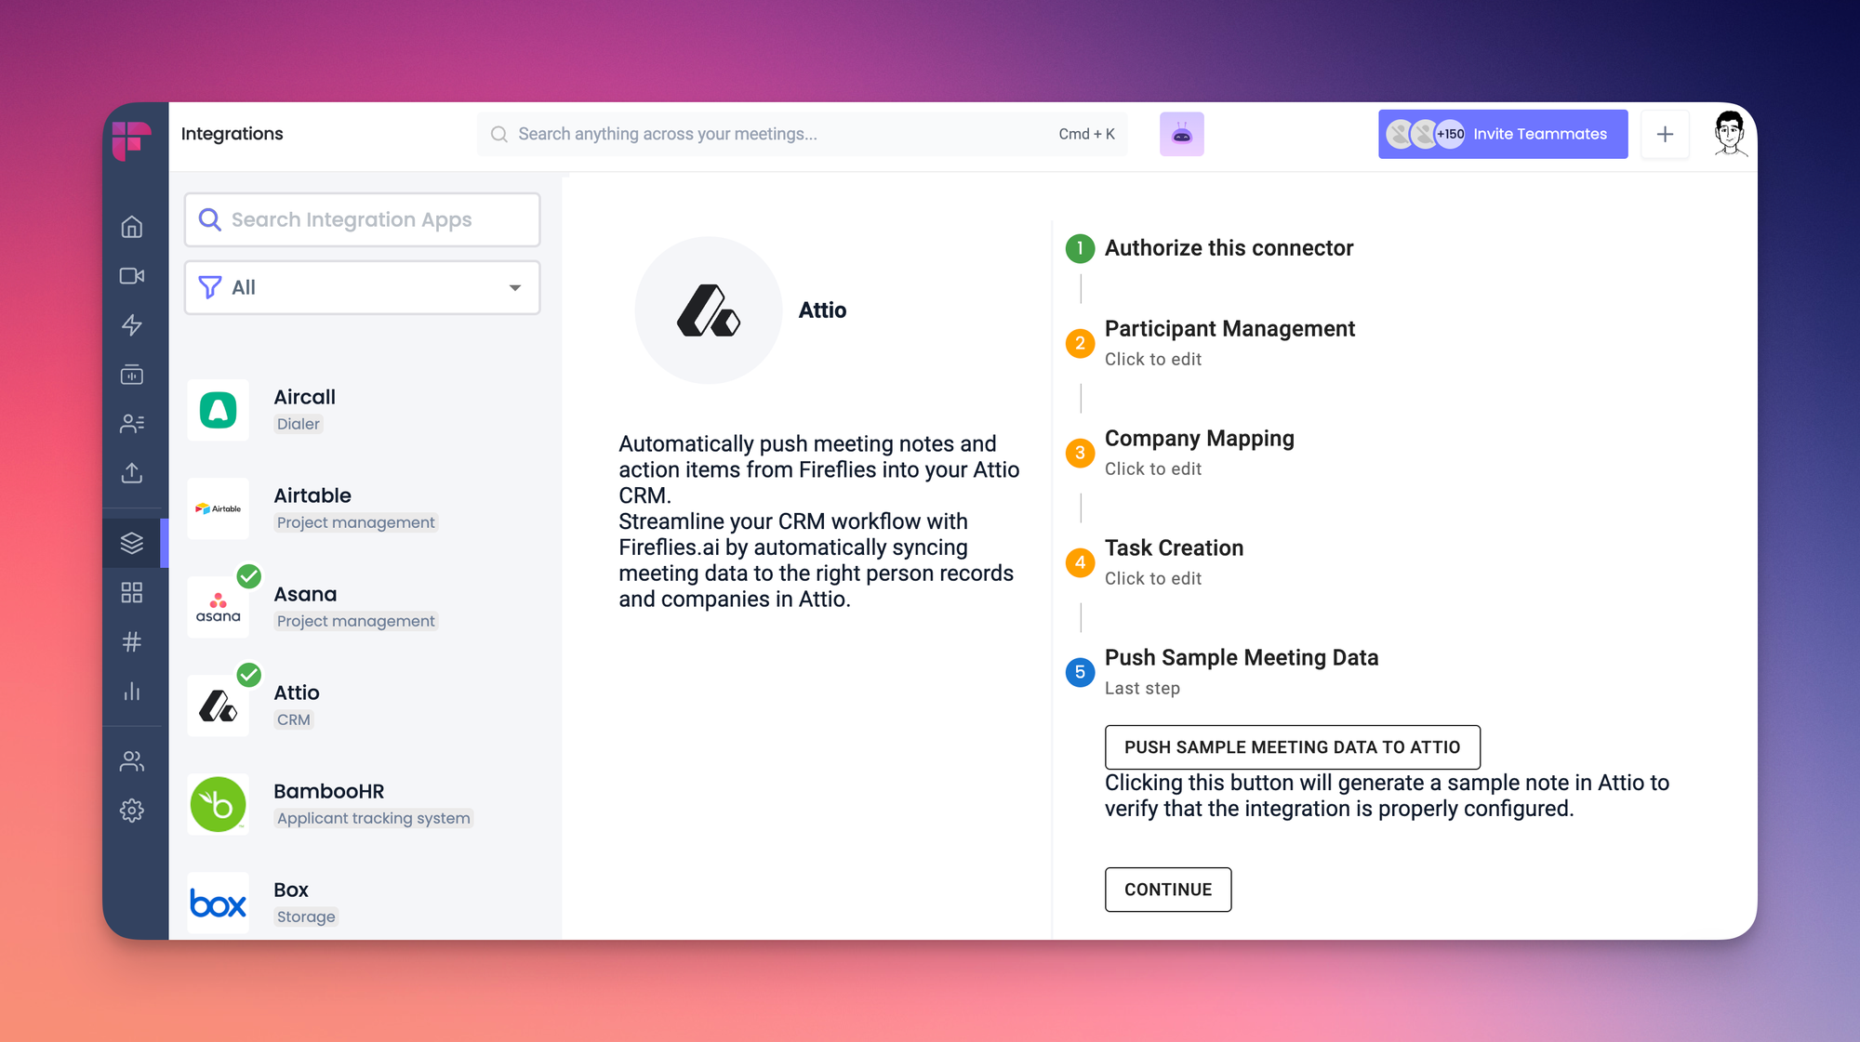Open the user profile avatar
Image resolution: width=1860 pixels, height=1042 pixels.
coord(1728,134)
